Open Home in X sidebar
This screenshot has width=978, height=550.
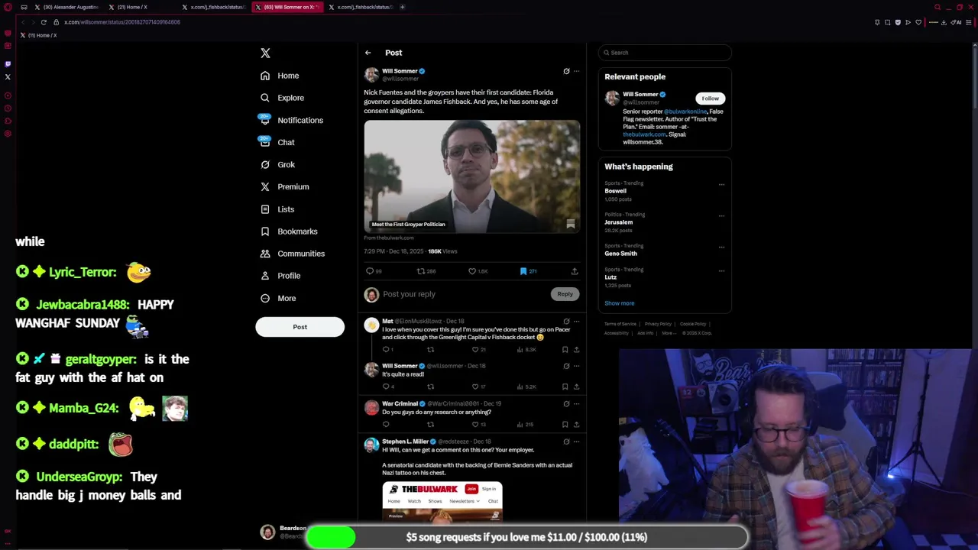(x=279, y=76)
